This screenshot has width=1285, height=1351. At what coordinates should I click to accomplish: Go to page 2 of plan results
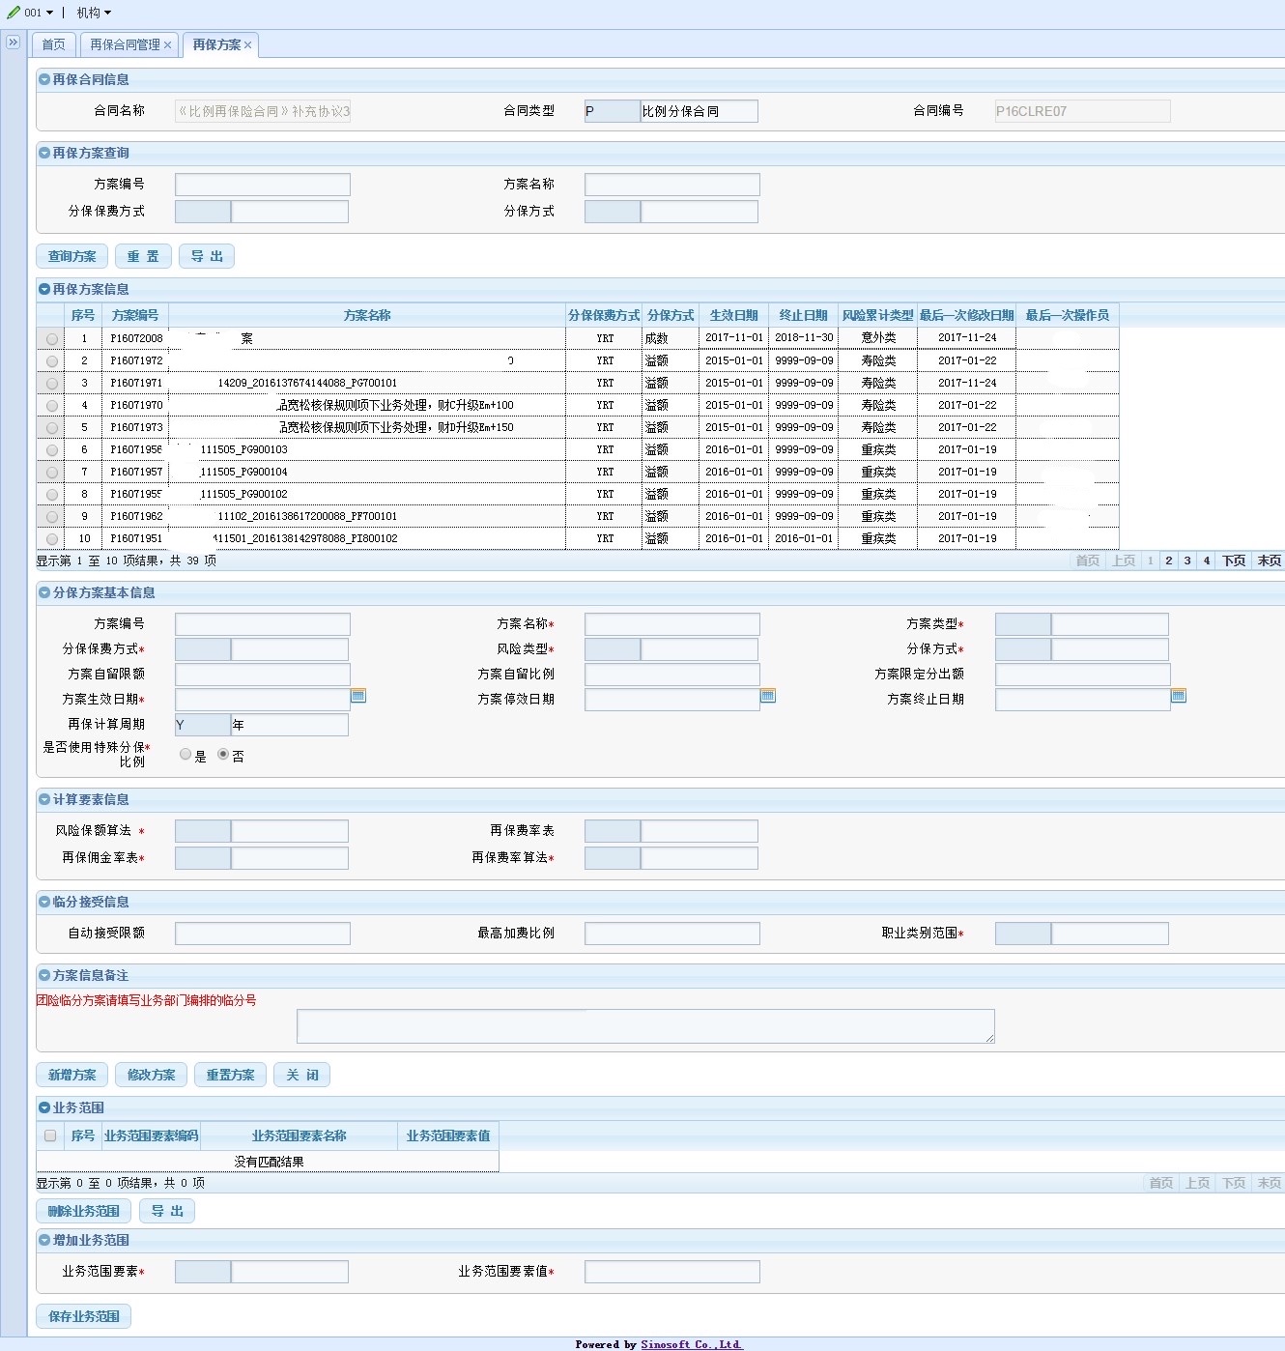[x=1169, y=561]
